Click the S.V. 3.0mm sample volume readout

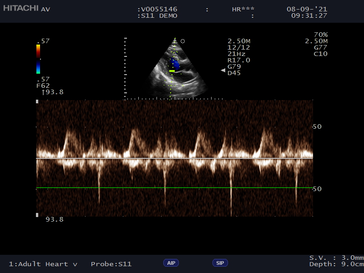coord(335,258)
